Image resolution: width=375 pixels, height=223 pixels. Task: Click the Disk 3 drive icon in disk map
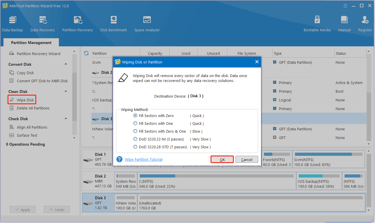click(x=88, y=203)
